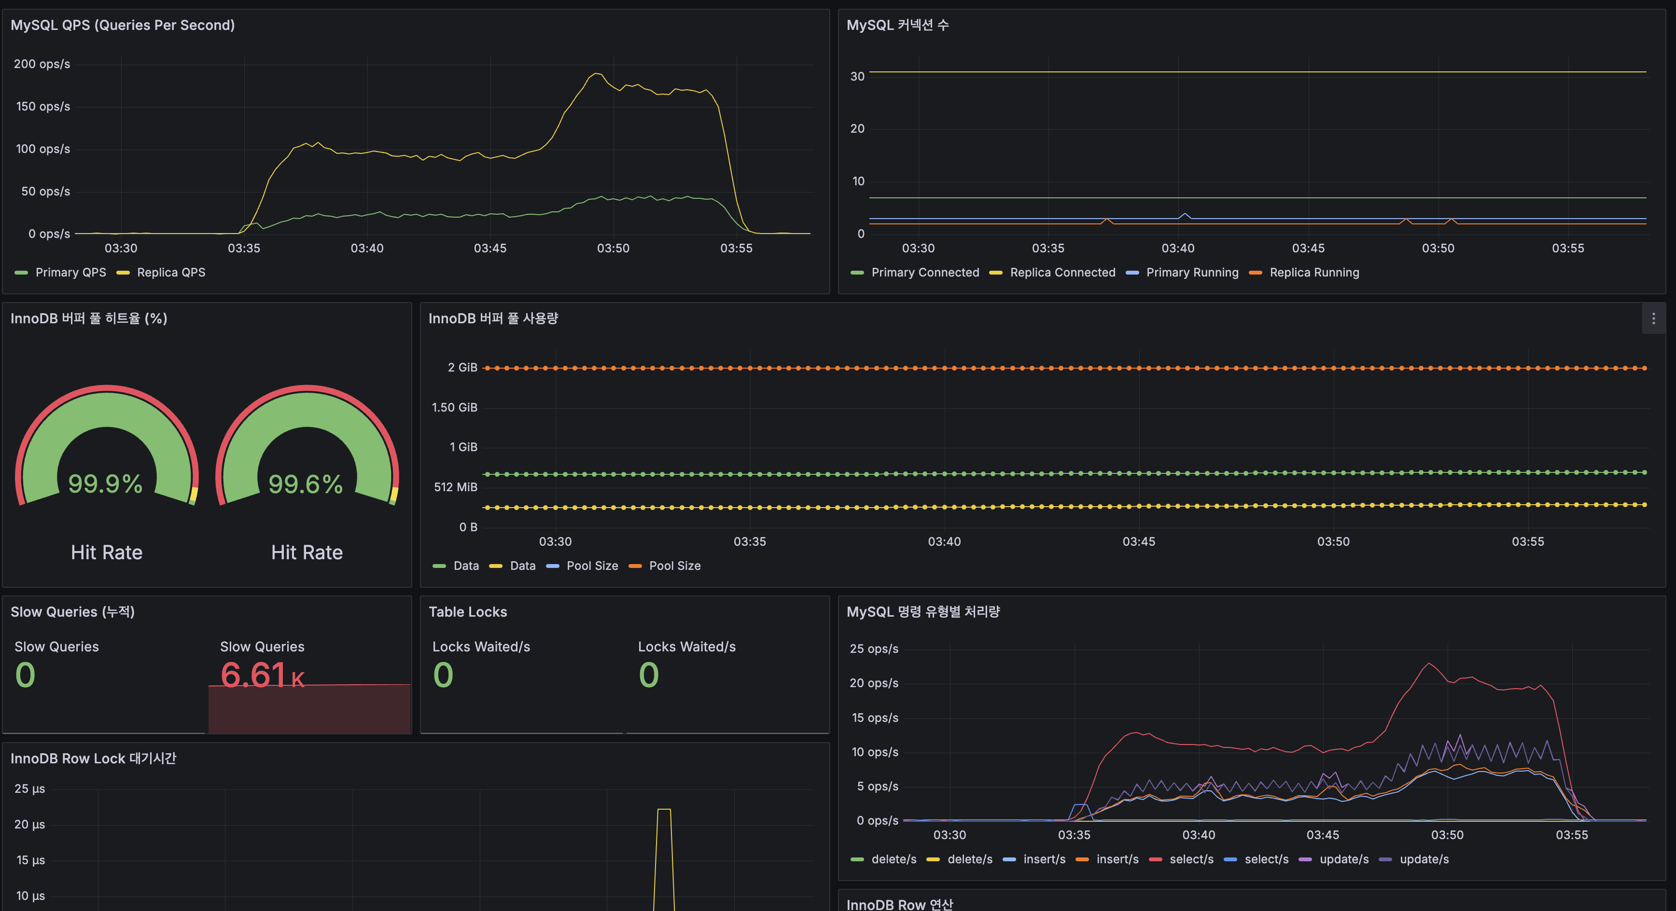The width and height of the screenshot is (1676, 911).
Task: Open the MySQL QPS panel title menu
Action: point(123,26)
